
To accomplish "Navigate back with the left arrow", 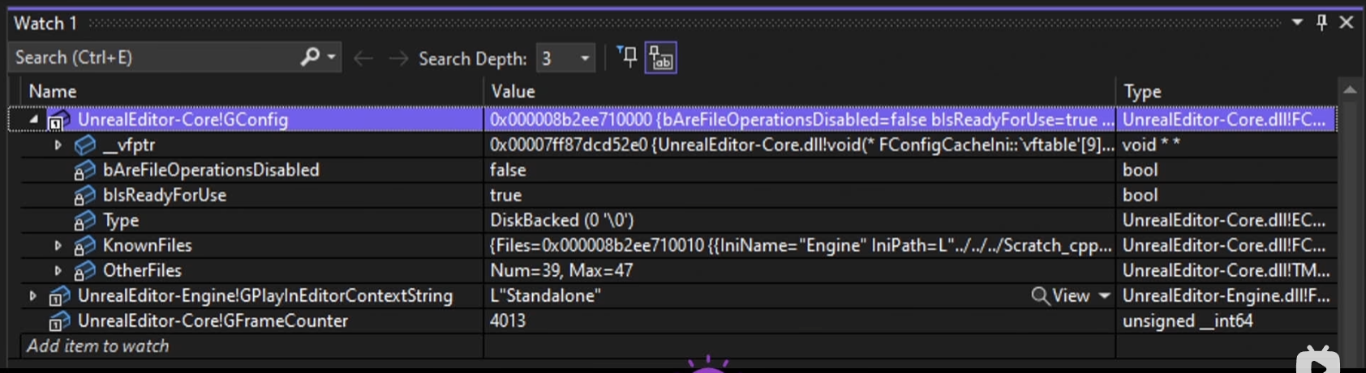I will pos(363,58).
